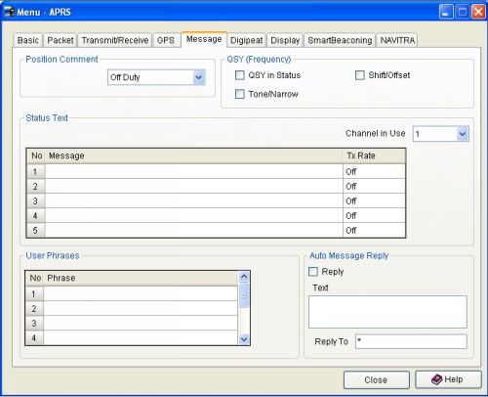Viewport: 488px width, 397px height.
Task: Select User Phrases row 2 phrase cell
Action: (141, 308)
